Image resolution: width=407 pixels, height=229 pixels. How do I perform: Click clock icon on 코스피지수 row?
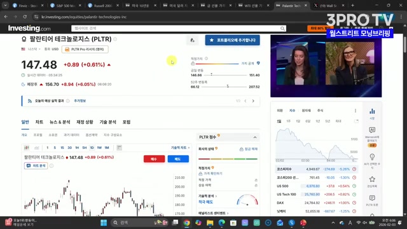click(354, 169)
